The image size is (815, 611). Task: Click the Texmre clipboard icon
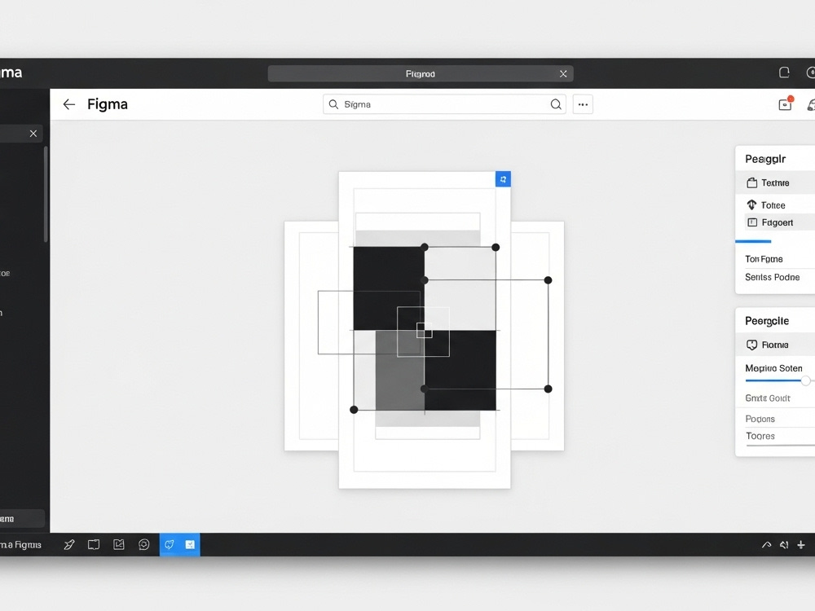(x=751, y=182)
